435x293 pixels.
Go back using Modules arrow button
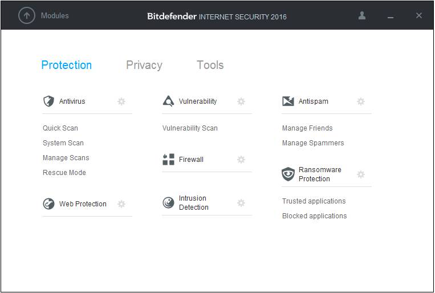tap(27, 16)
